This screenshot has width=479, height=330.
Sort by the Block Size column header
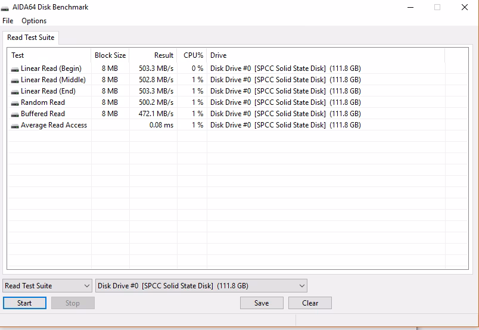coord(110,55)
